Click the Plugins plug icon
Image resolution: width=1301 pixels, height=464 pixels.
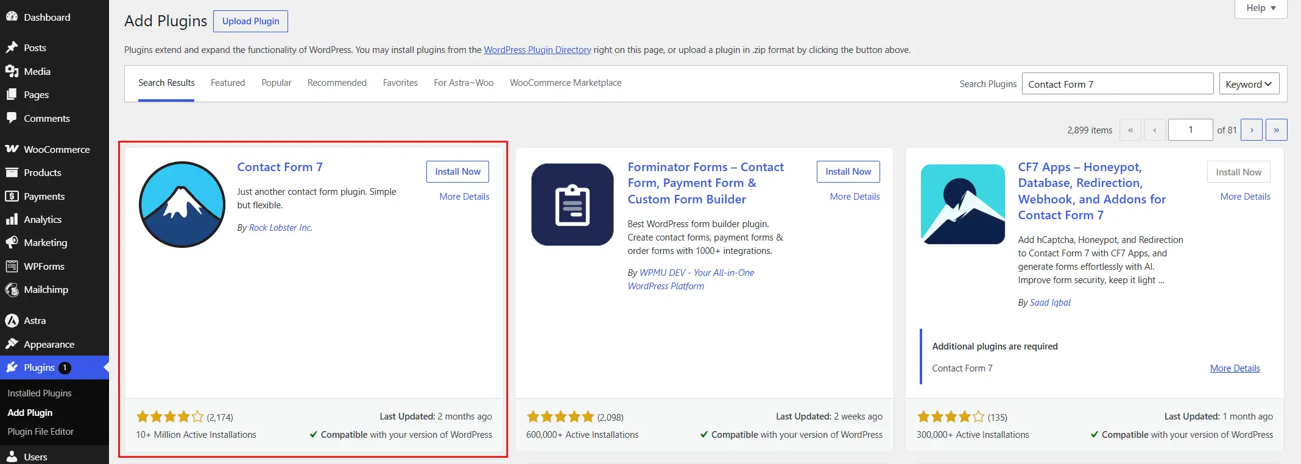point(12,367)
